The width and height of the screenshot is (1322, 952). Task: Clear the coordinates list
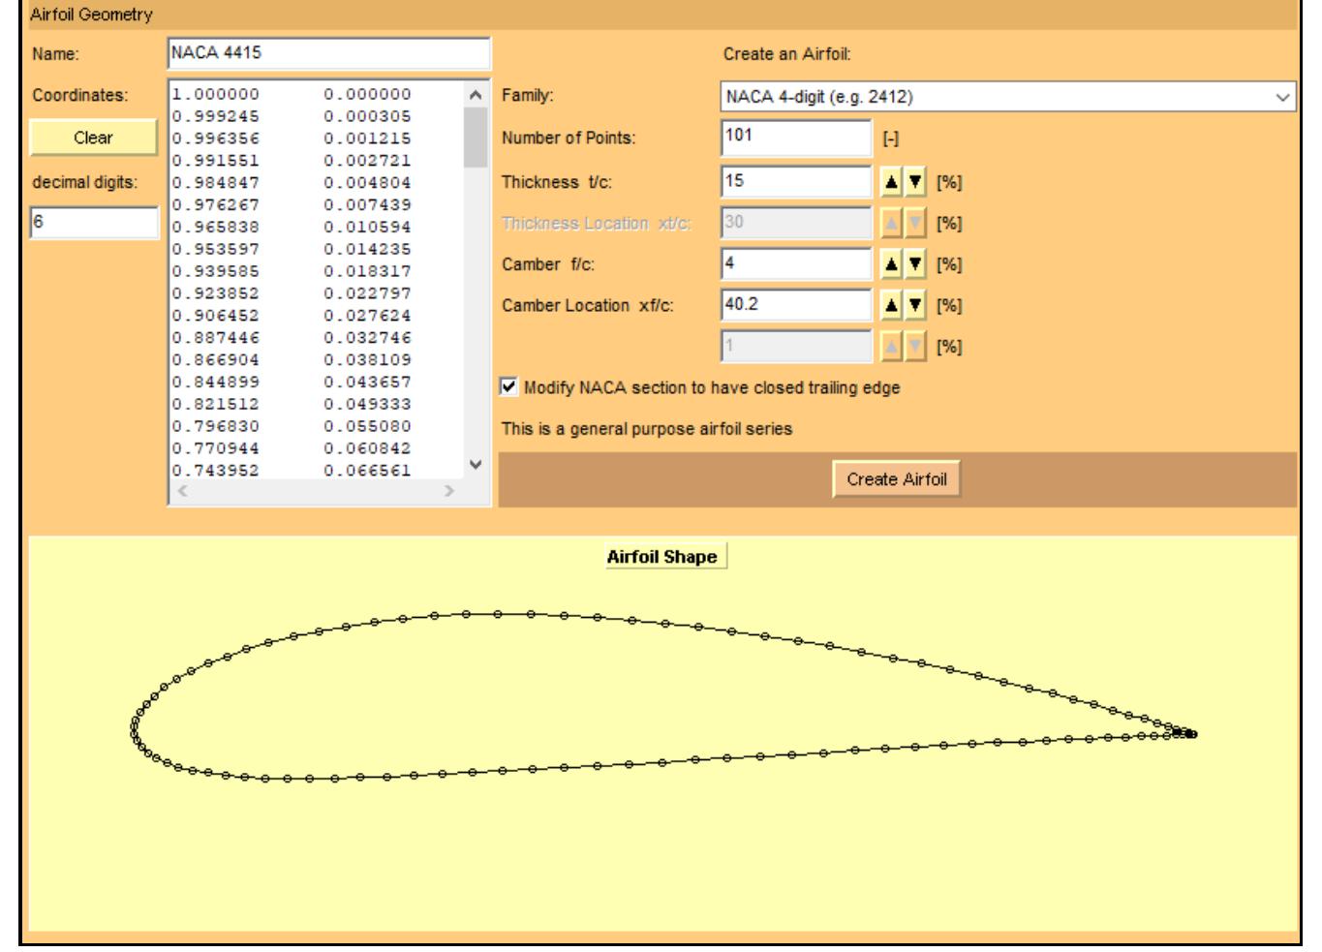coord(93,138)
